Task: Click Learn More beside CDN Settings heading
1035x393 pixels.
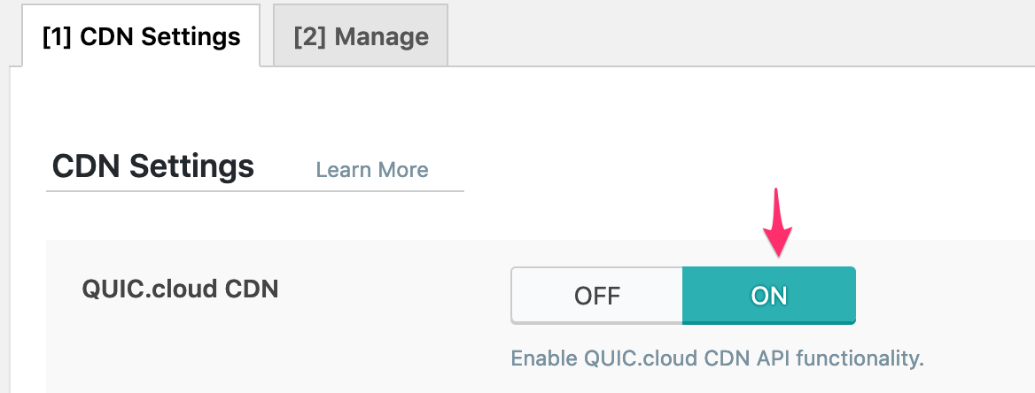Action: coord(372,170)
